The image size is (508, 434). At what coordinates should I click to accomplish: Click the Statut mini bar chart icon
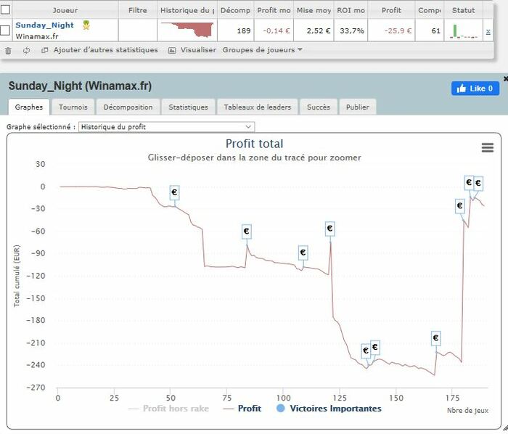(463, 30)
